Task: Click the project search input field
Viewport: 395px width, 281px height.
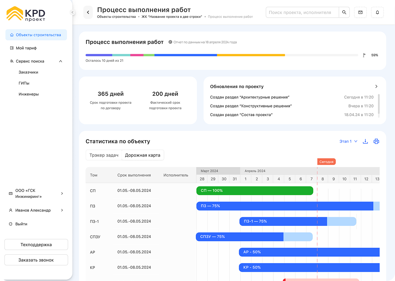Action: coord(302,13)
